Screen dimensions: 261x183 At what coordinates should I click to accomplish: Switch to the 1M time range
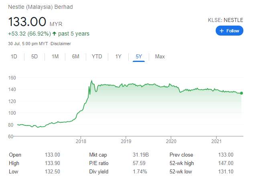[x=55, y=57]
